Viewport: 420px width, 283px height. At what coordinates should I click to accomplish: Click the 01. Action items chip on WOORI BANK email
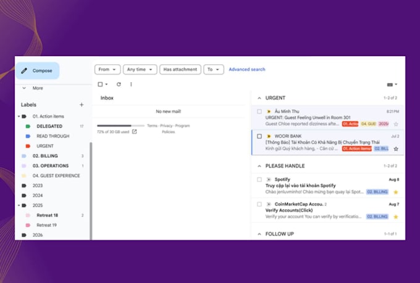pyautogui.click(x=357, y=149)
